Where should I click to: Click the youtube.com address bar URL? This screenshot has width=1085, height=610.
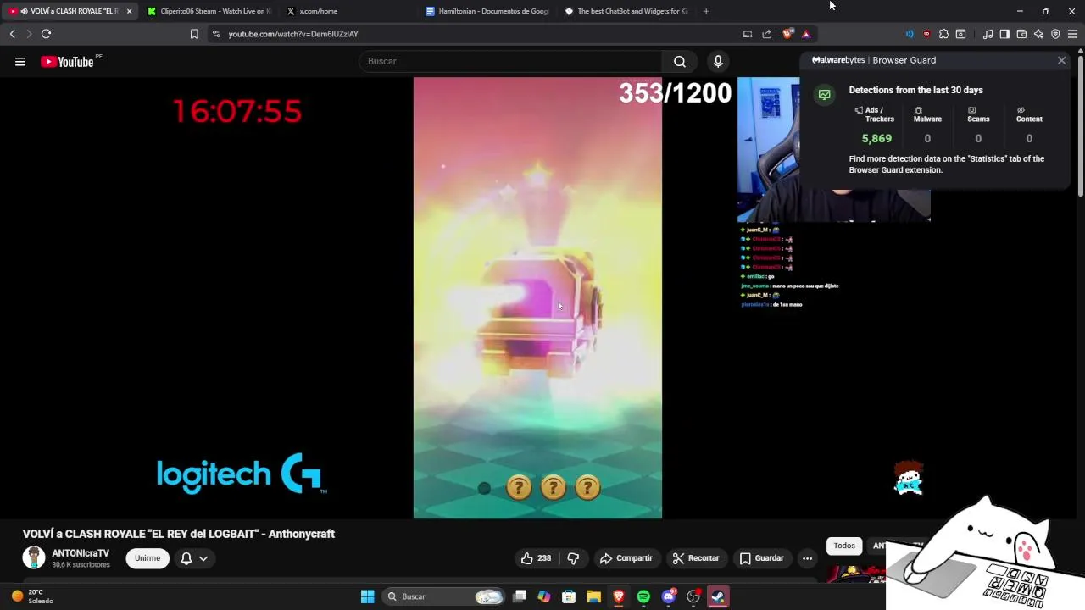293,34
